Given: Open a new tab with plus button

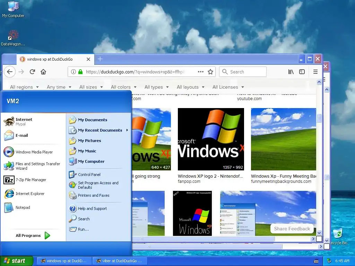Looking at the screenshot, I should tap(100, 59).
